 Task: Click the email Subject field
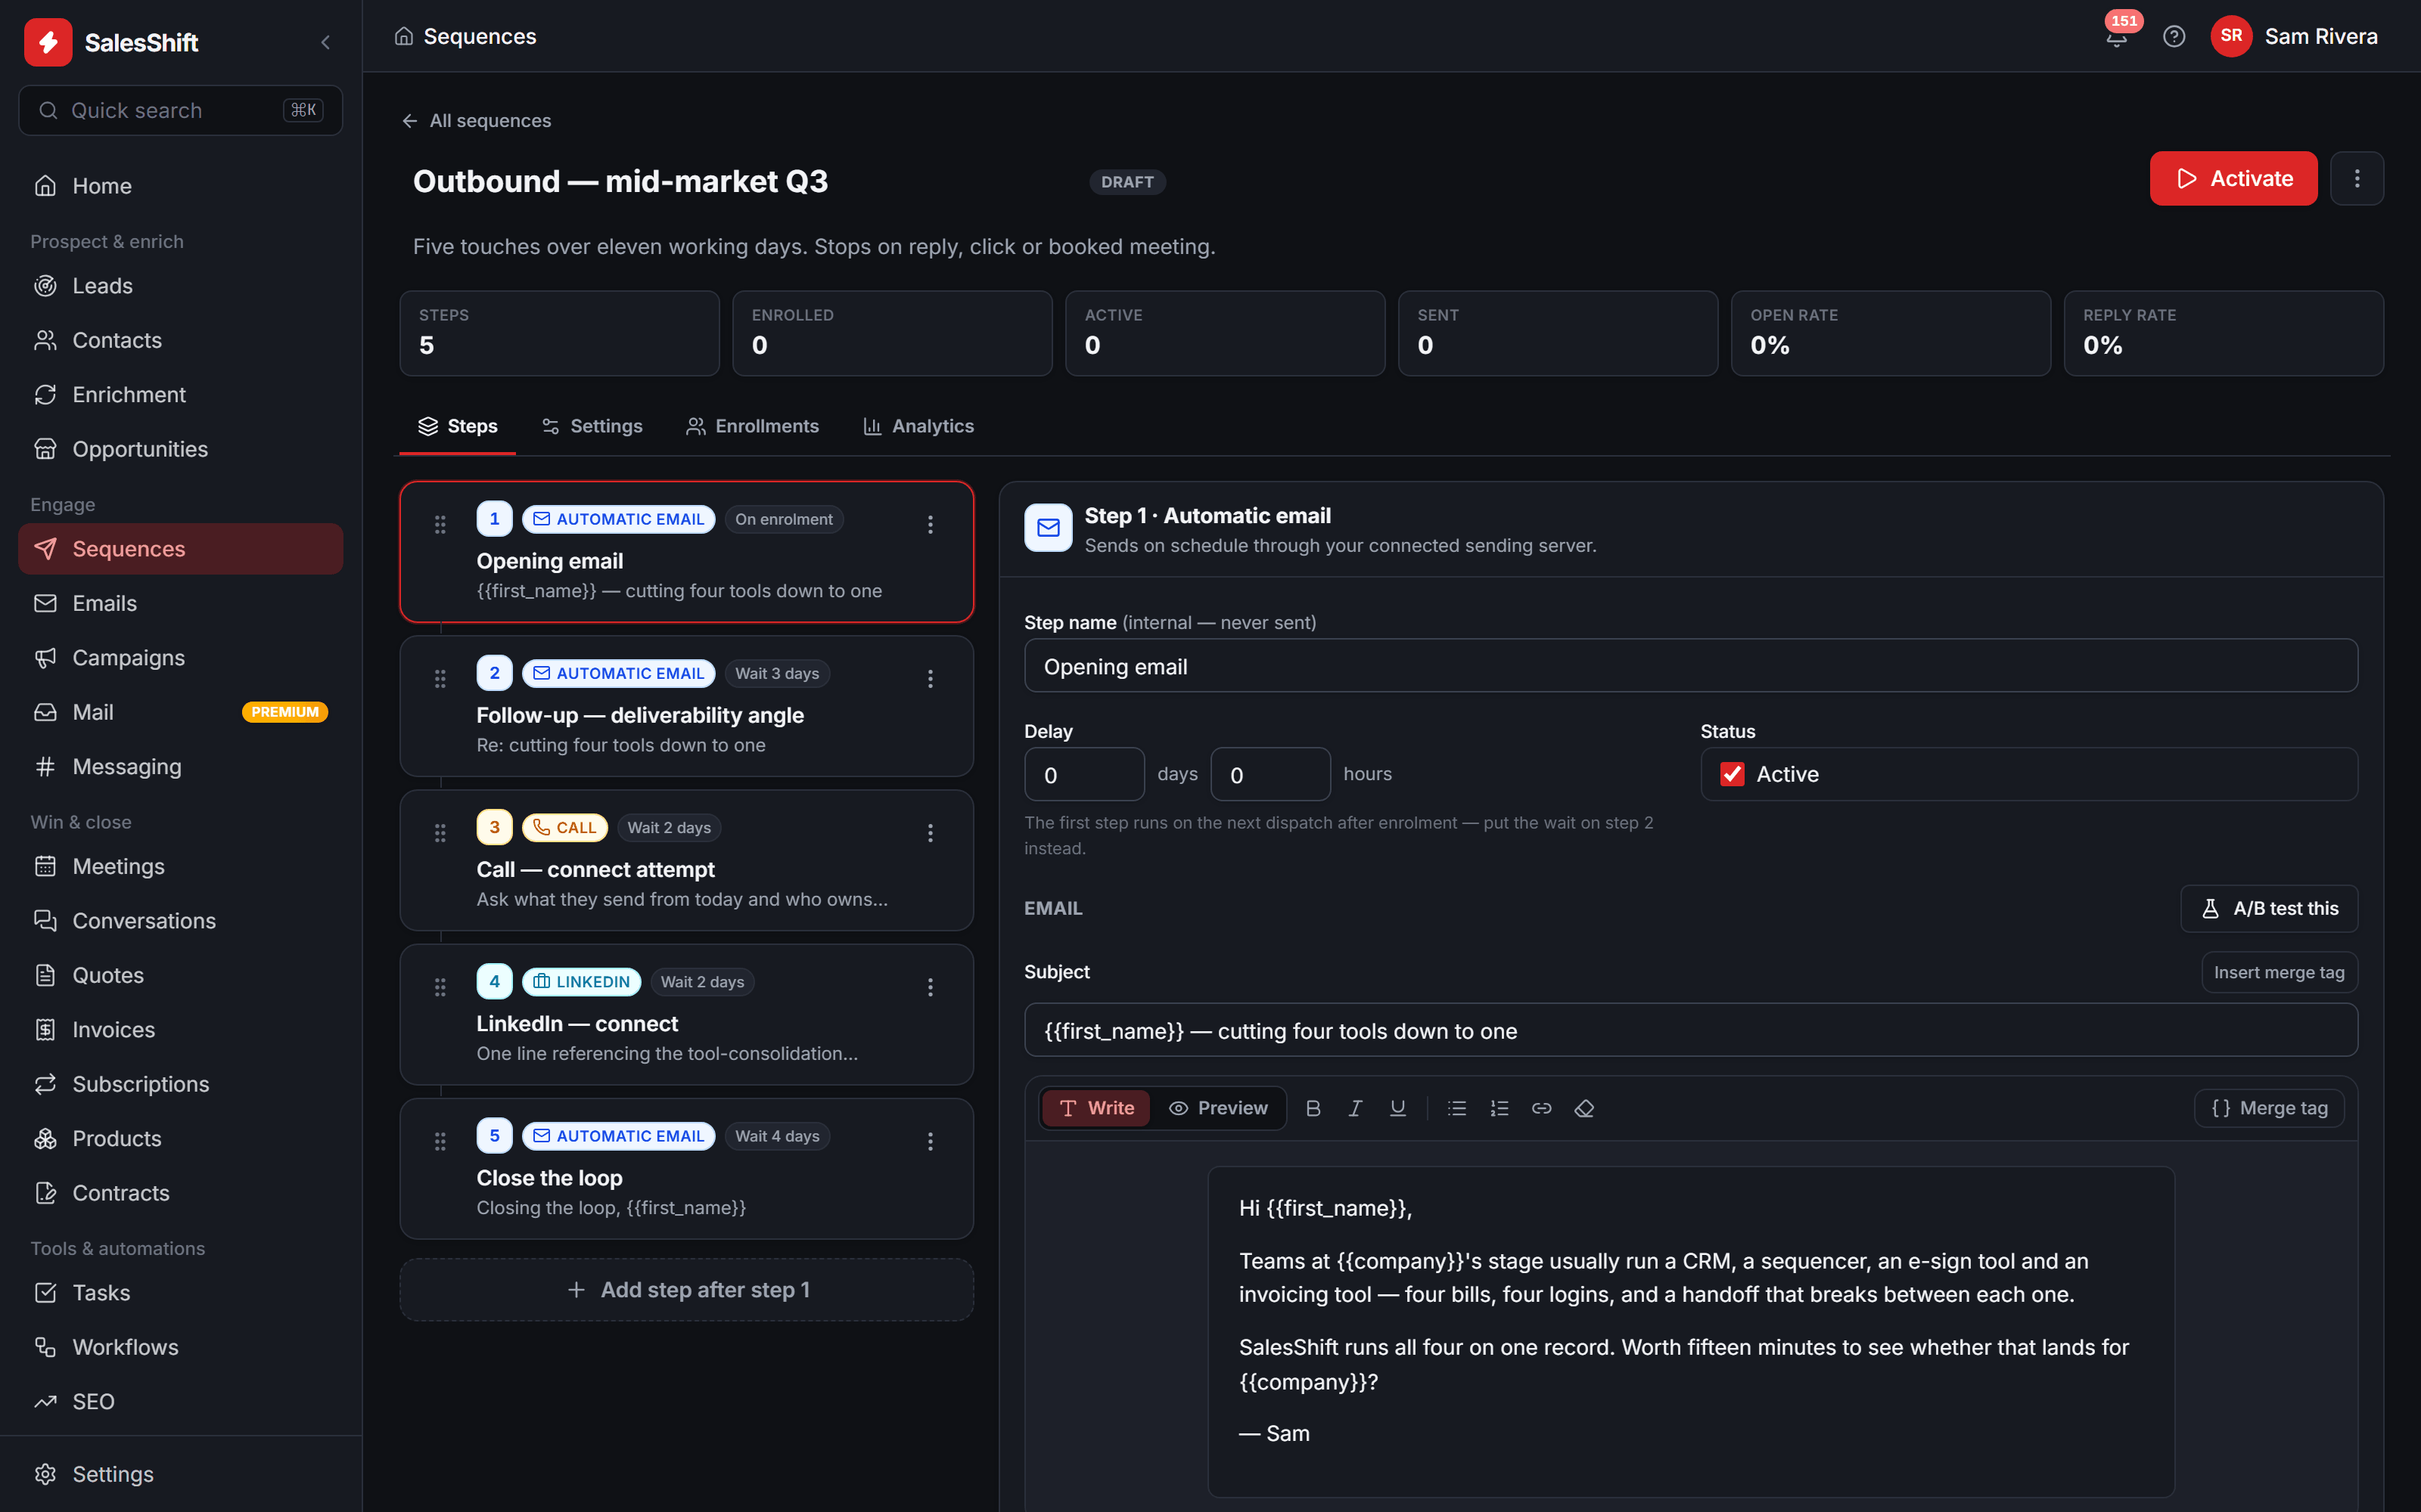(1691, 1031)
